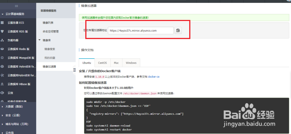Click the 1.10.0 version text
This screenshot has height=134, width=291.
point(100,77)
